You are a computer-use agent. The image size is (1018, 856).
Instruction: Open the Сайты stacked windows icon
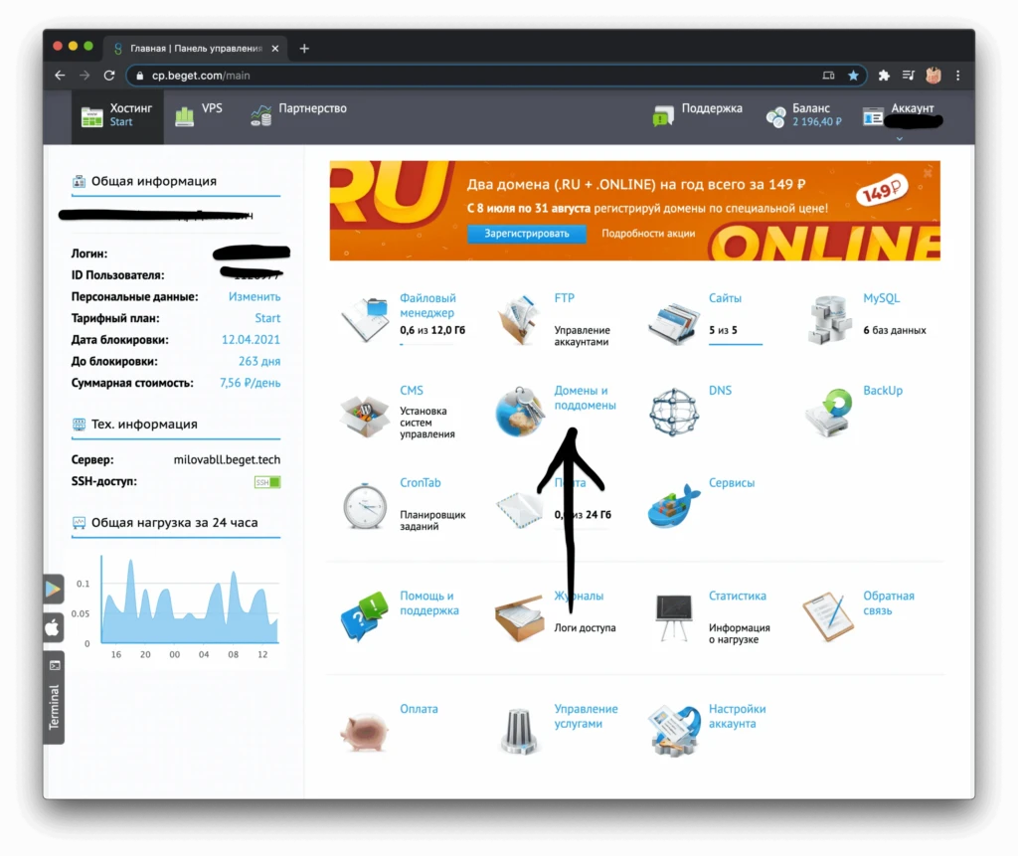(x=673, y=321)
